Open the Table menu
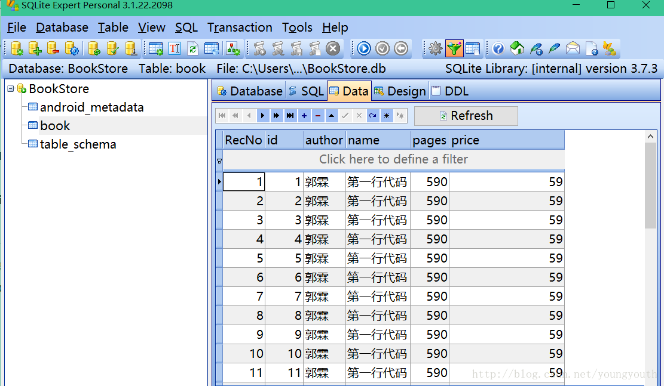This screenshot has width=664, height=386. tap(113, 27)
